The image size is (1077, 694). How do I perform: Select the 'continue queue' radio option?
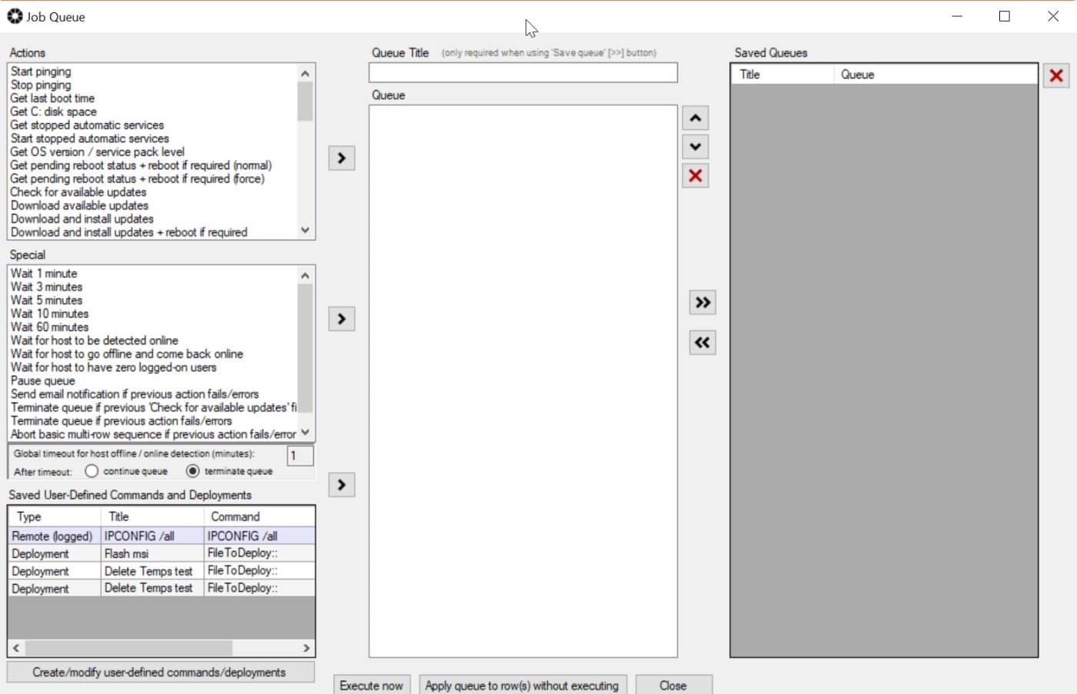pyautogui.click(x=92, y=471)
